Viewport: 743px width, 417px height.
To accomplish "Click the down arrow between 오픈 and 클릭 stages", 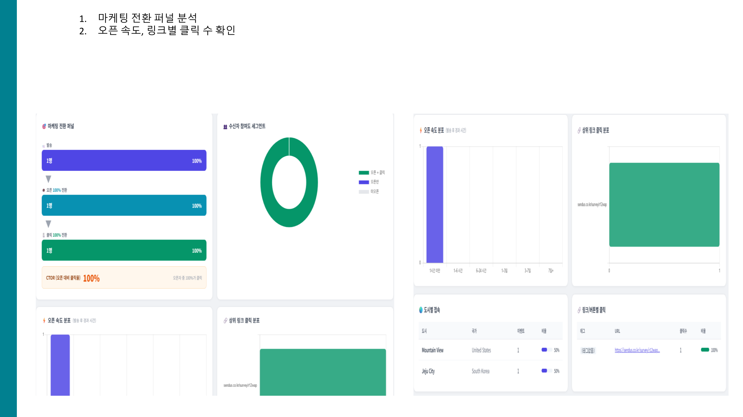I will click(x=49, y=224).
